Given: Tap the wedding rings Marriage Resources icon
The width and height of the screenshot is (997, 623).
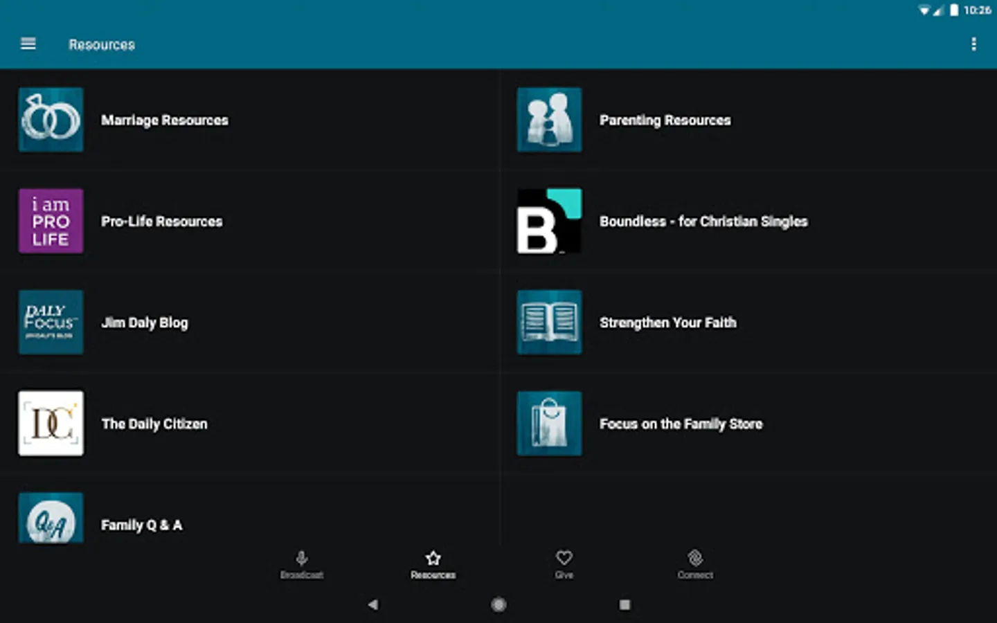Looking at the screenshot, I should [51, 120].
